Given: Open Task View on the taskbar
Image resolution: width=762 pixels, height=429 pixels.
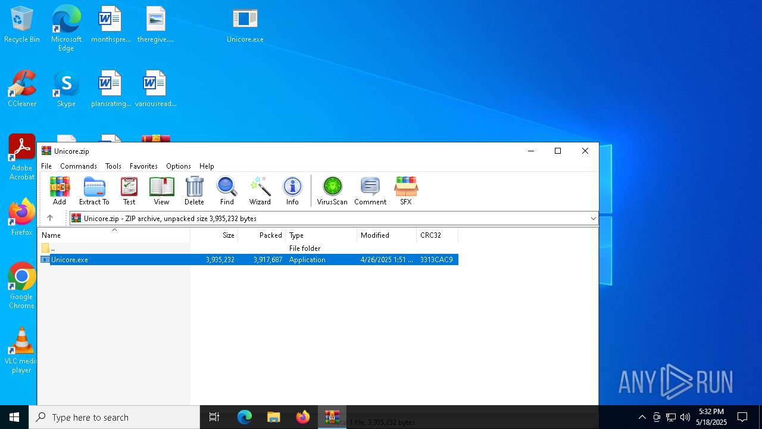Looking at the screenshot, I should tap(214, 417).
